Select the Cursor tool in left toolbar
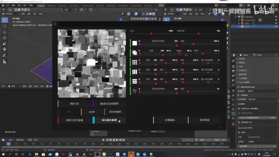279x157 pixels. 5,26
